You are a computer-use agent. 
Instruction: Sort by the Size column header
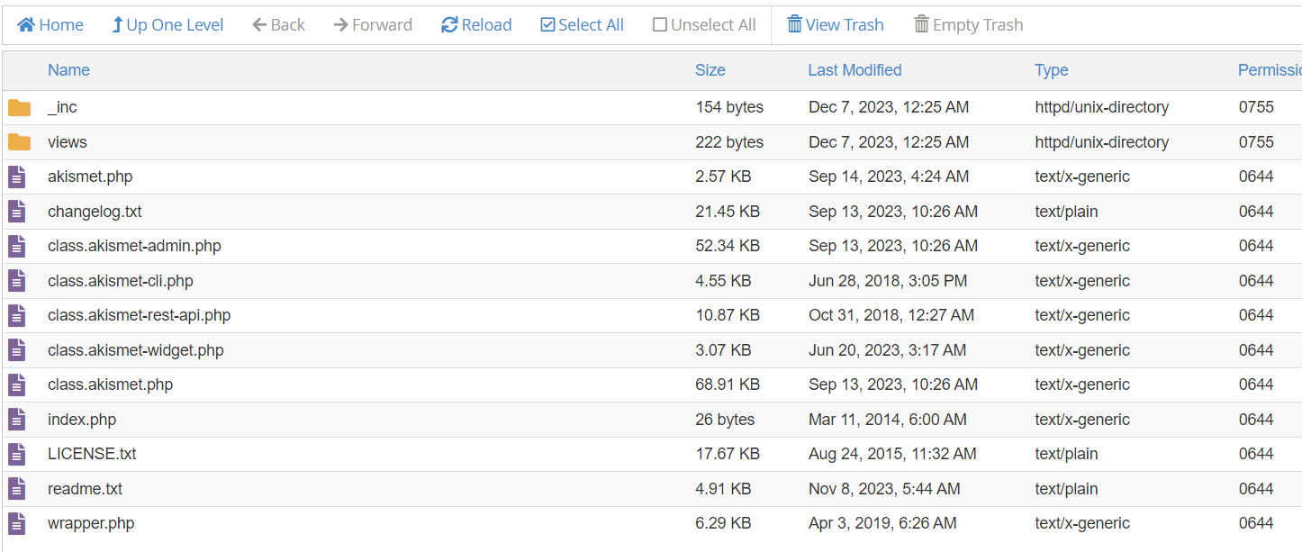[710, 69]
